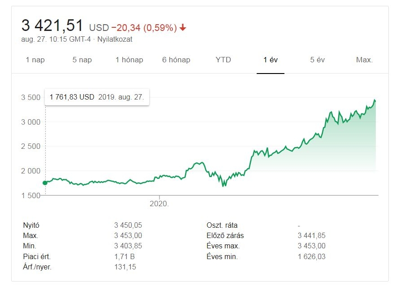Switch to the 1 nap tab

click(x=35, y=60)
